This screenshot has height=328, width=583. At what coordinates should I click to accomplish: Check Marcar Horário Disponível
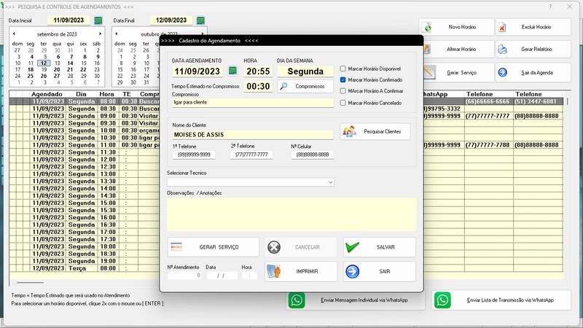pyautogui.click(x=343, y=69)
